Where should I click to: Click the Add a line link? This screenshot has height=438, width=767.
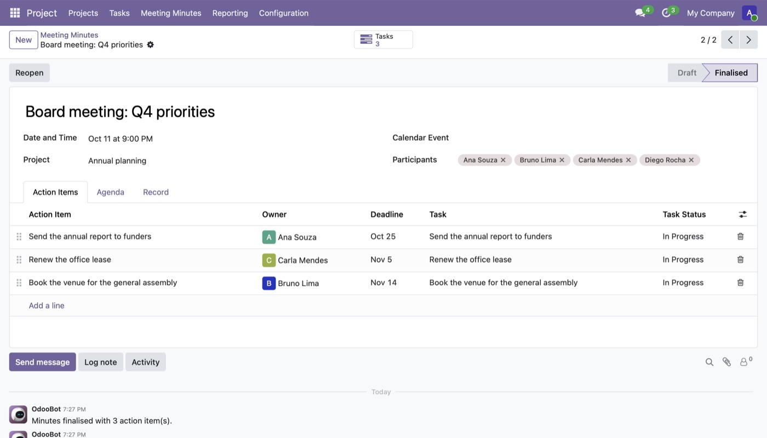pos(47,306)
